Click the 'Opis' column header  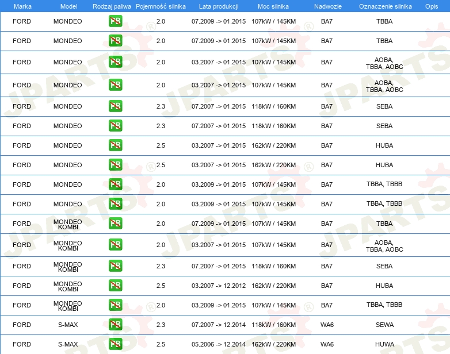(x=432, y=6)
